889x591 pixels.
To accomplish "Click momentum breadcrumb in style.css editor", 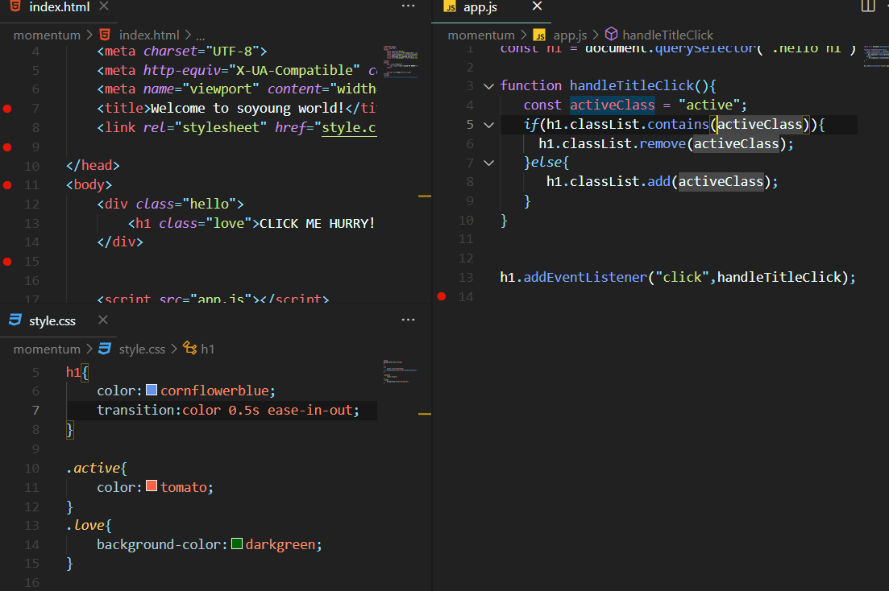I will (x=47, y=349).
